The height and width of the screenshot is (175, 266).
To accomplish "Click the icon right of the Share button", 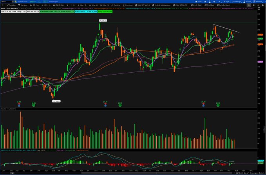I will 205,2.
